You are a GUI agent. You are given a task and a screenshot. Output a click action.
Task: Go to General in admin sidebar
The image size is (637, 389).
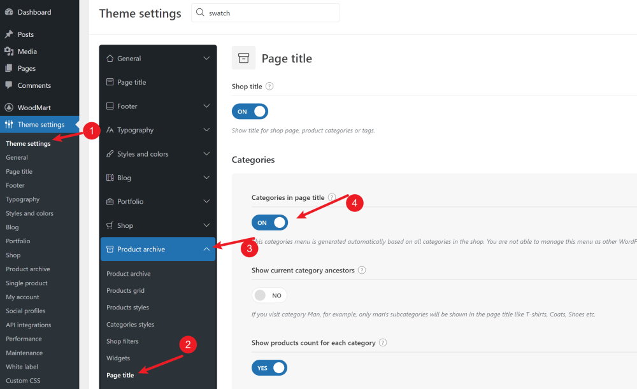17,157
